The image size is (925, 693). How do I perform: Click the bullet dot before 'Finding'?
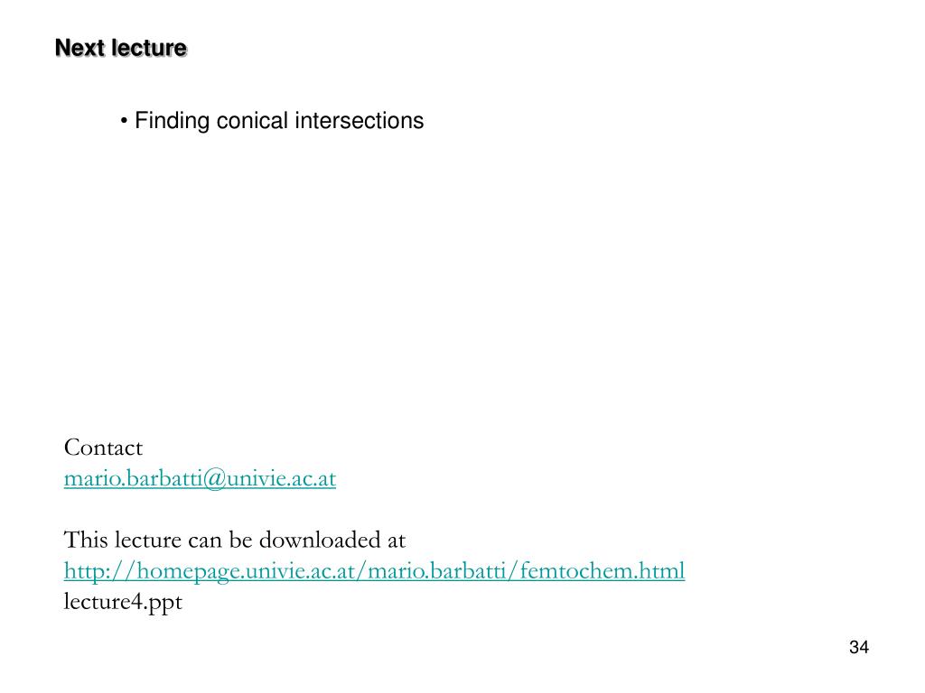pyautogui.click(x=124, y=122)
